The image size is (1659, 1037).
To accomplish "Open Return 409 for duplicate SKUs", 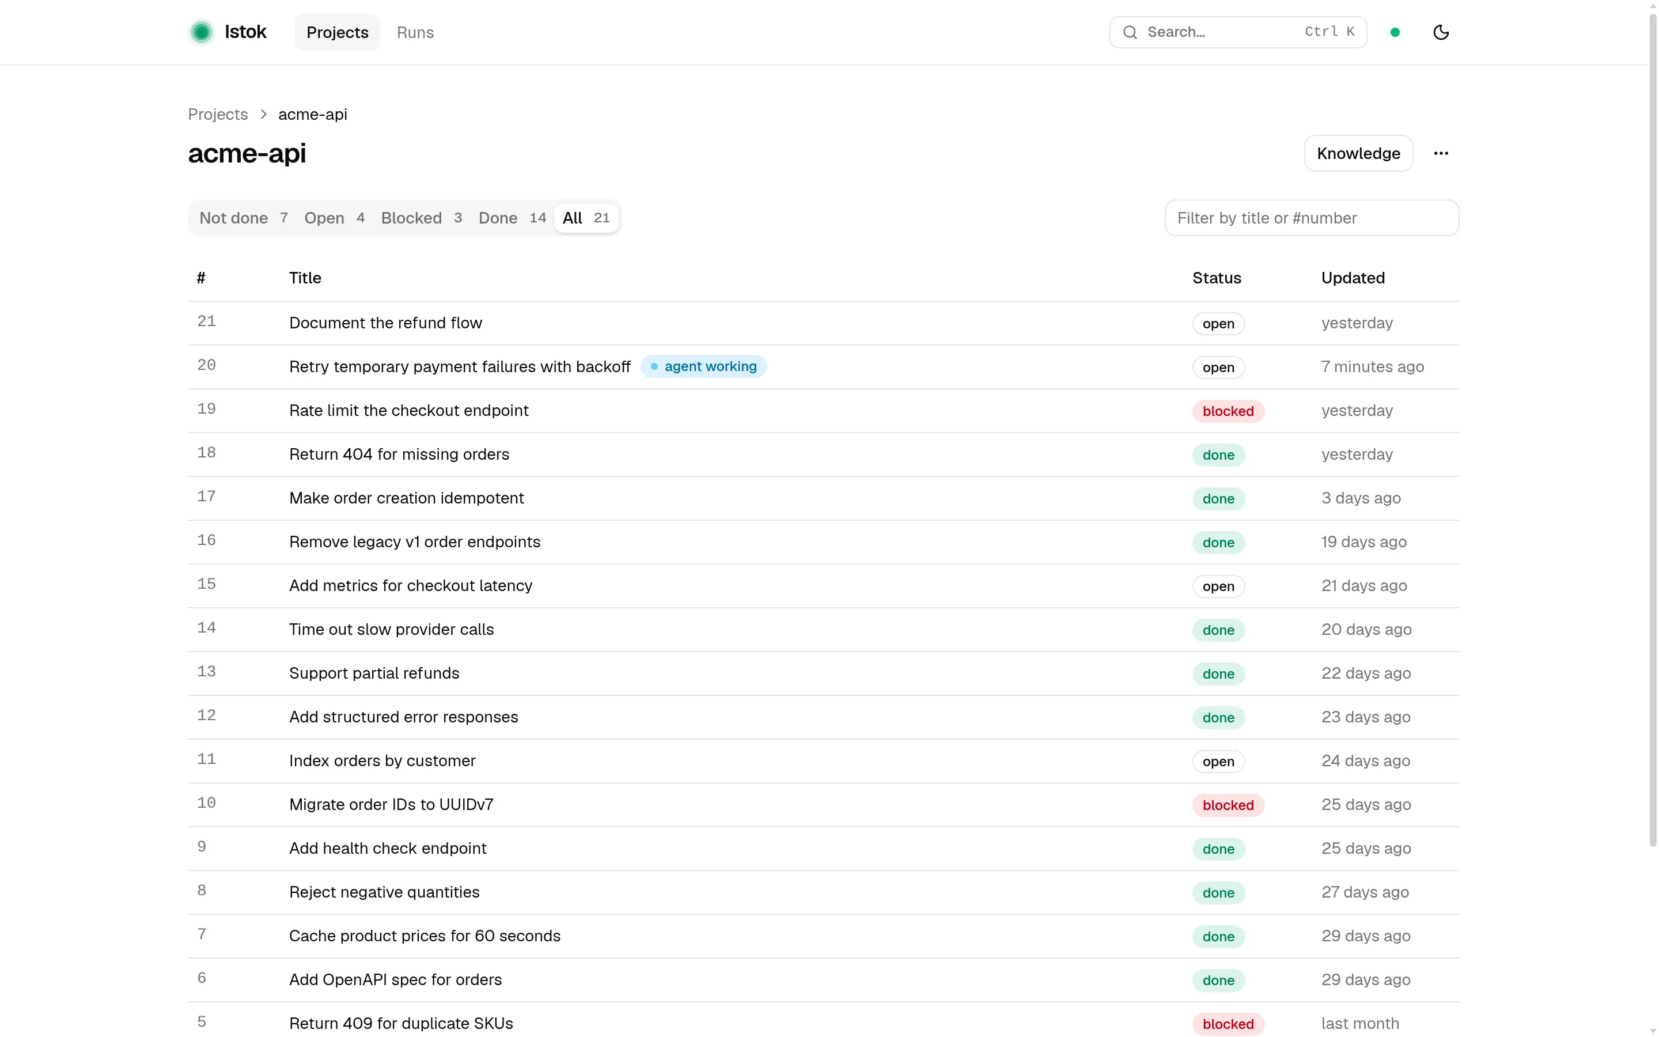I will click(x=401, y=1024).
